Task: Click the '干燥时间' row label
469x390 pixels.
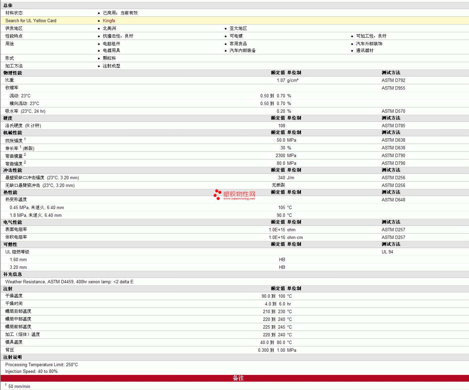Action: coord(14,303)
